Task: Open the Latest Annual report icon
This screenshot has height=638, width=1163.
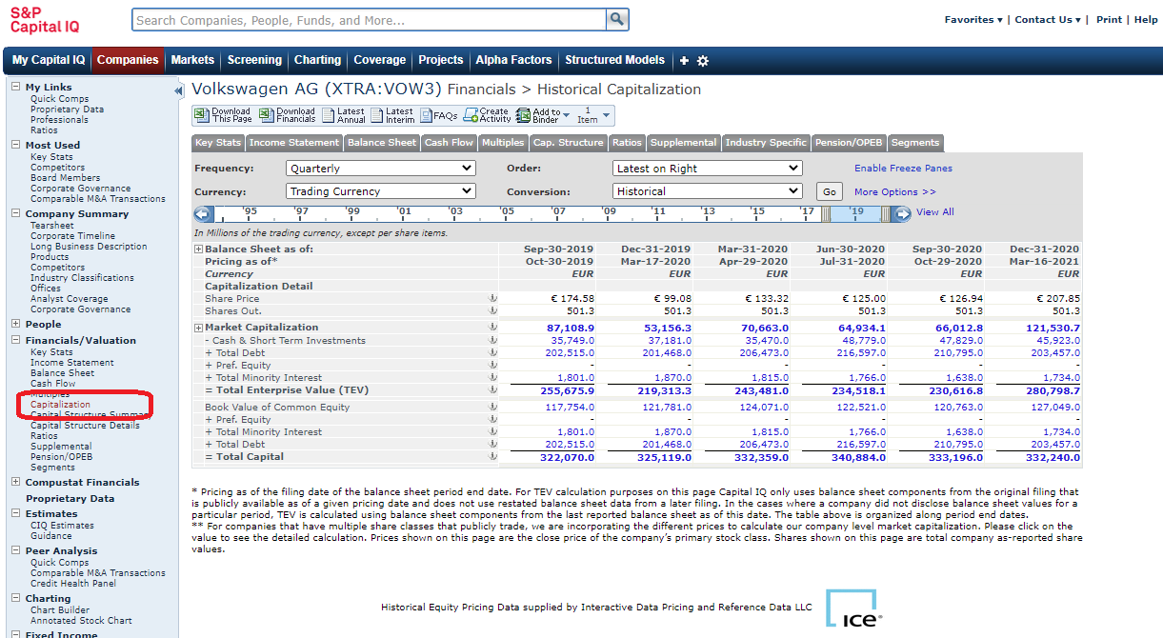Action: 329,115
